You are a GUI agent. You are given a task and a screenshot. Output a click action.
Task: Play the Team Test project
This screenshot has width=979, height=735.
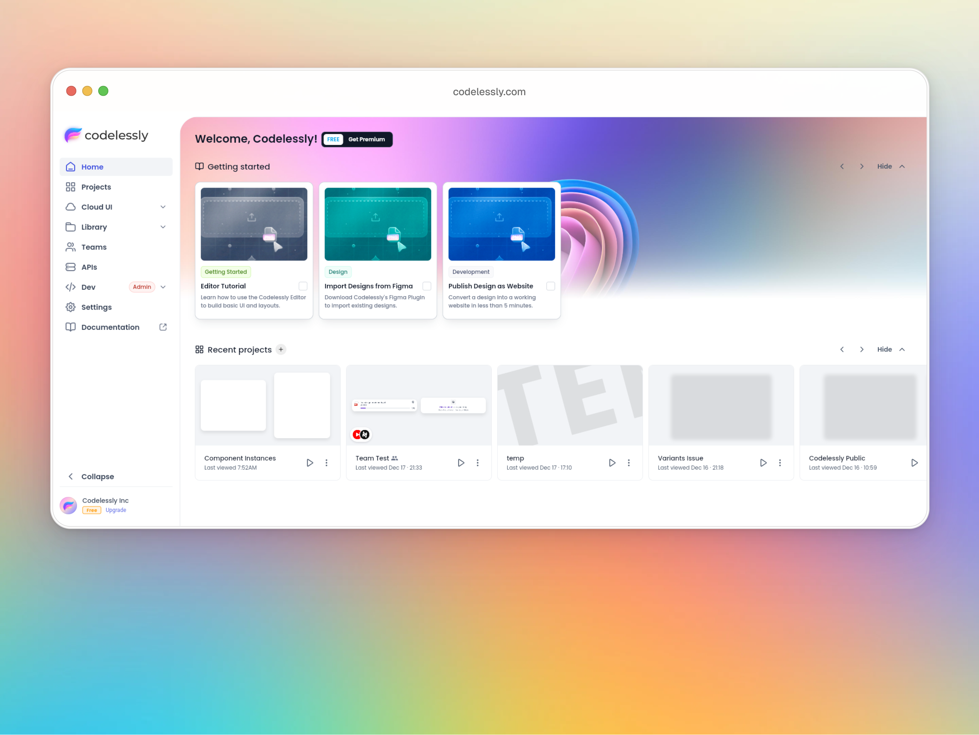[x=461, y=463]
